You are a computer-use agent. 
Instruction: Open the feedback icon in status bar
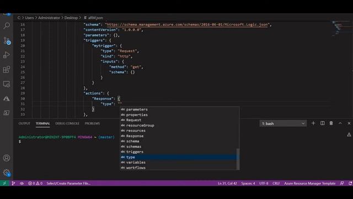click(x=342, y=183)
